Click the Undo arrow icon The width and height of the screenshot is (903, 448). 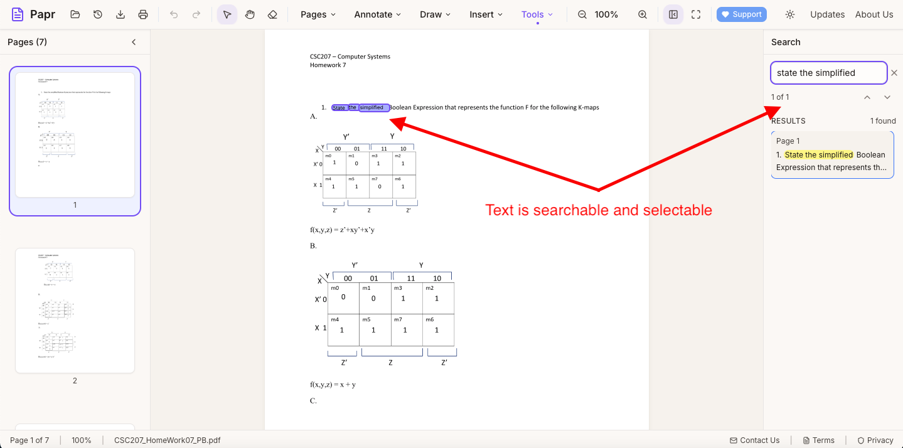click(x=173, y=14)
